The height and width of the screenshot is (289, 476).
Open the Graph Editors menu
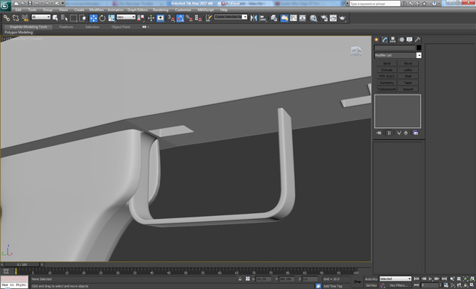click(x=137, y=10)
